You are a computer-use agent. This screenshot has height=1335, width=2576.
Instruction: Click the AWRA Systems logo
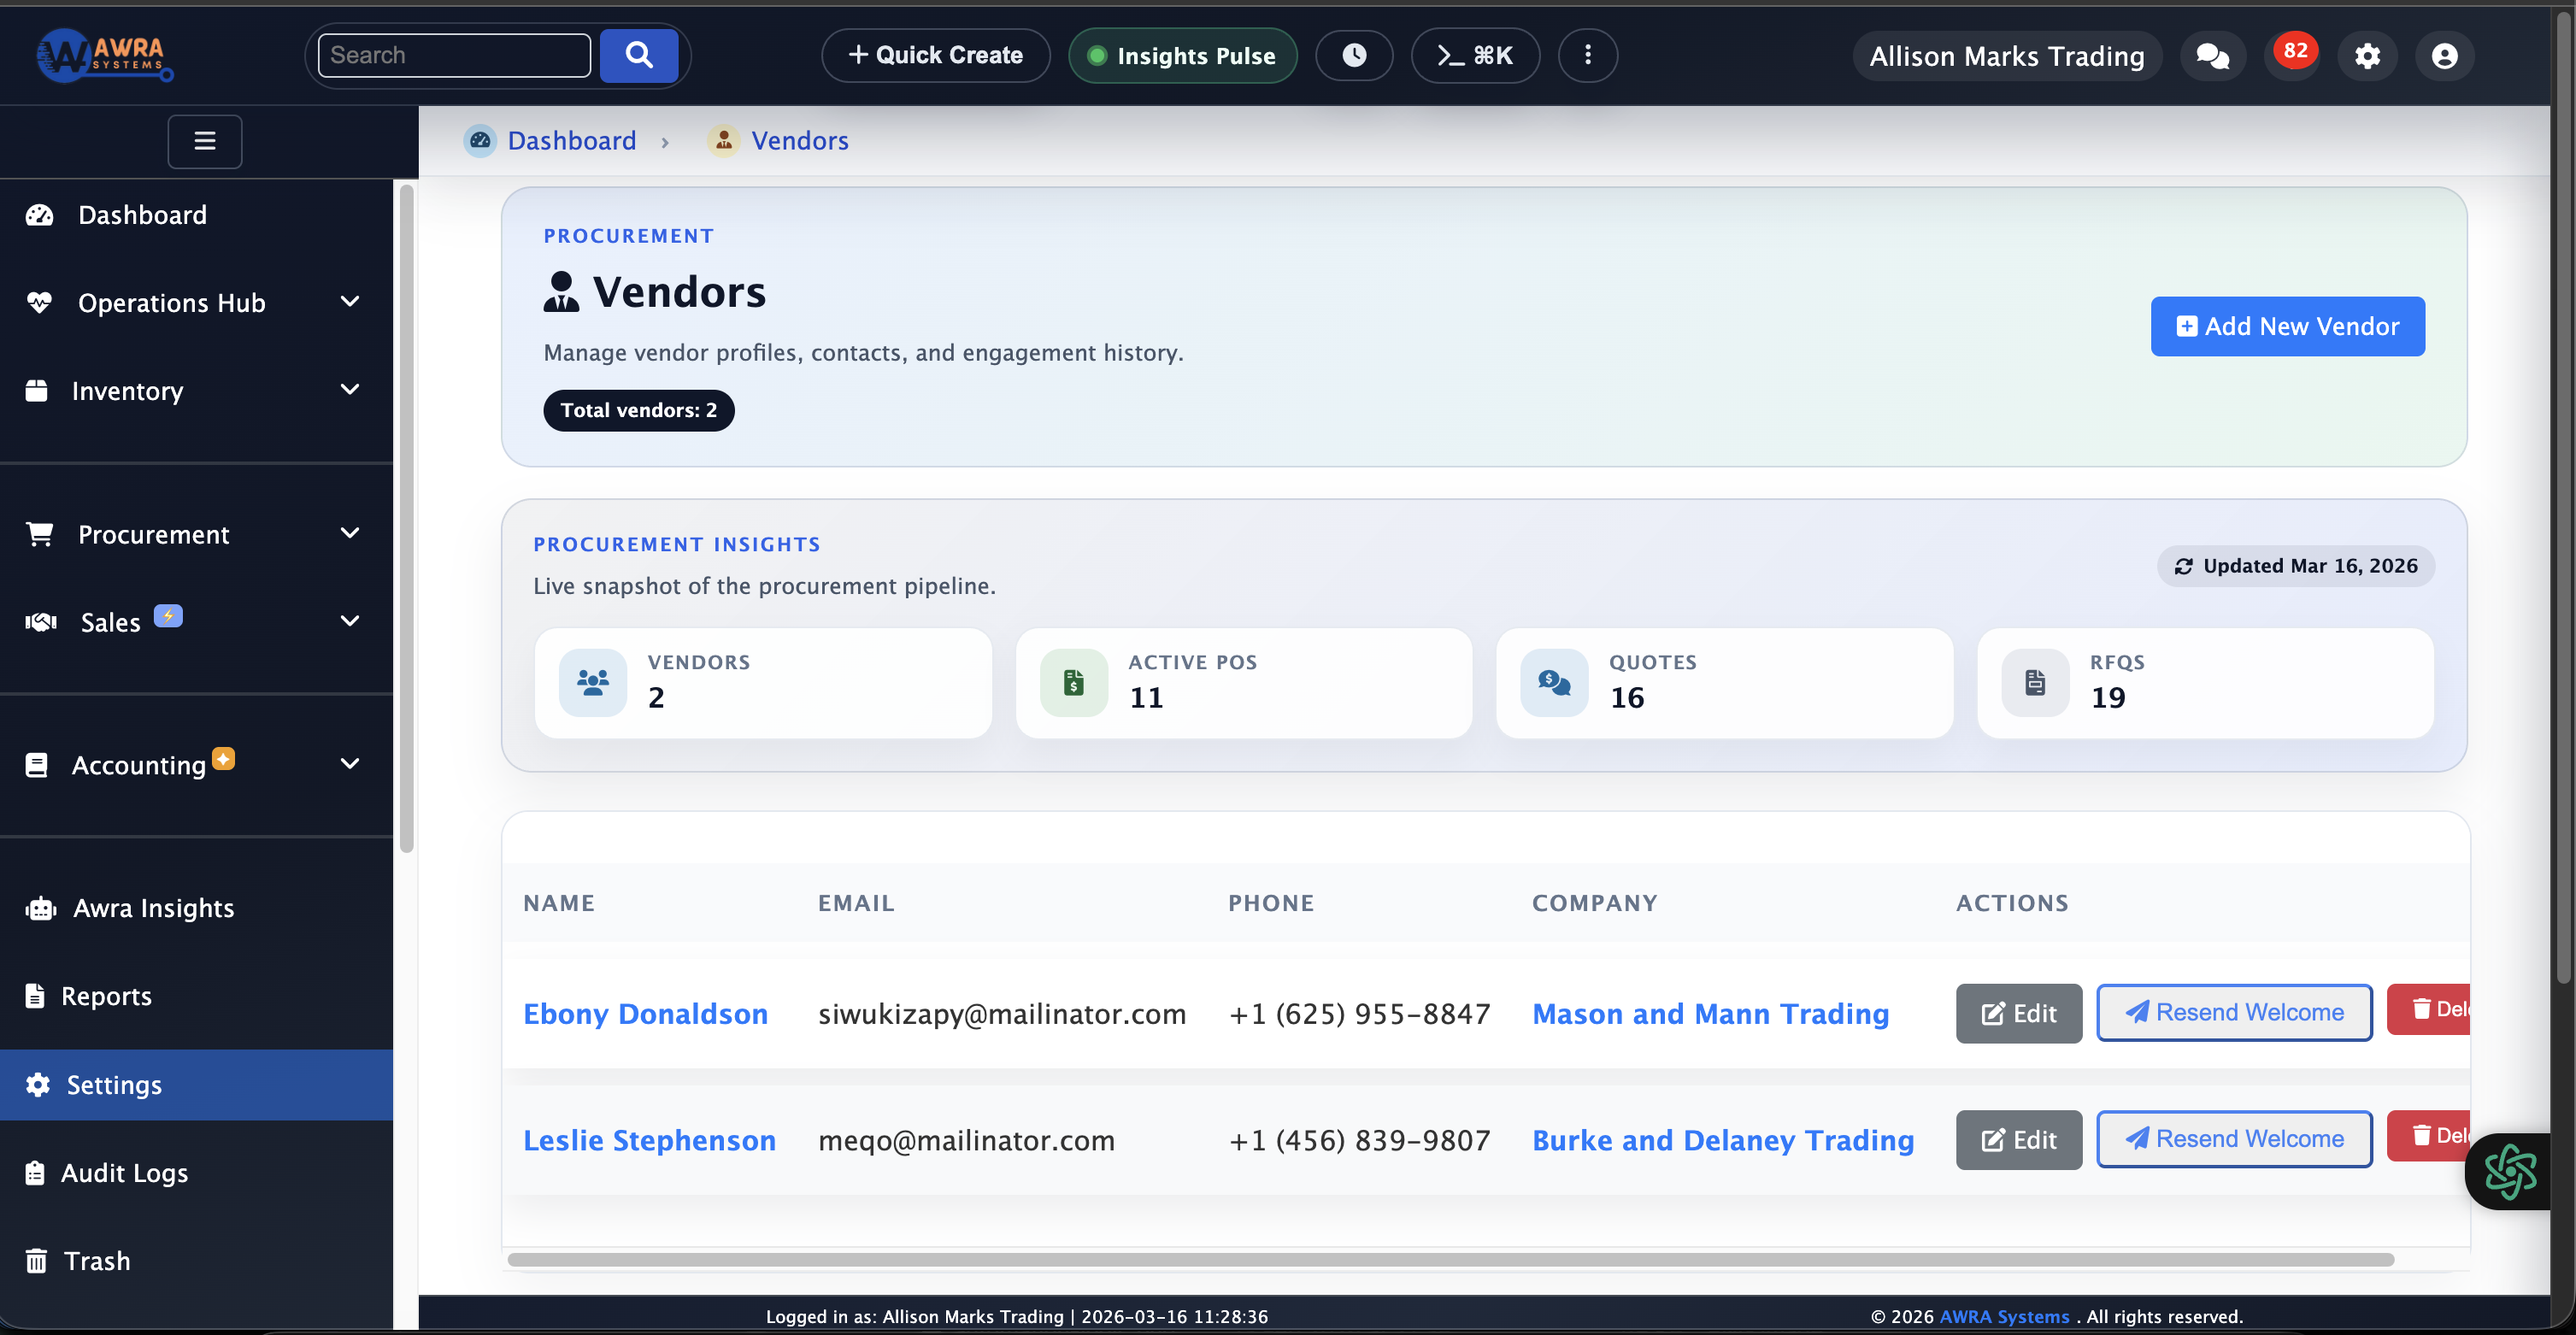[103, 55]
